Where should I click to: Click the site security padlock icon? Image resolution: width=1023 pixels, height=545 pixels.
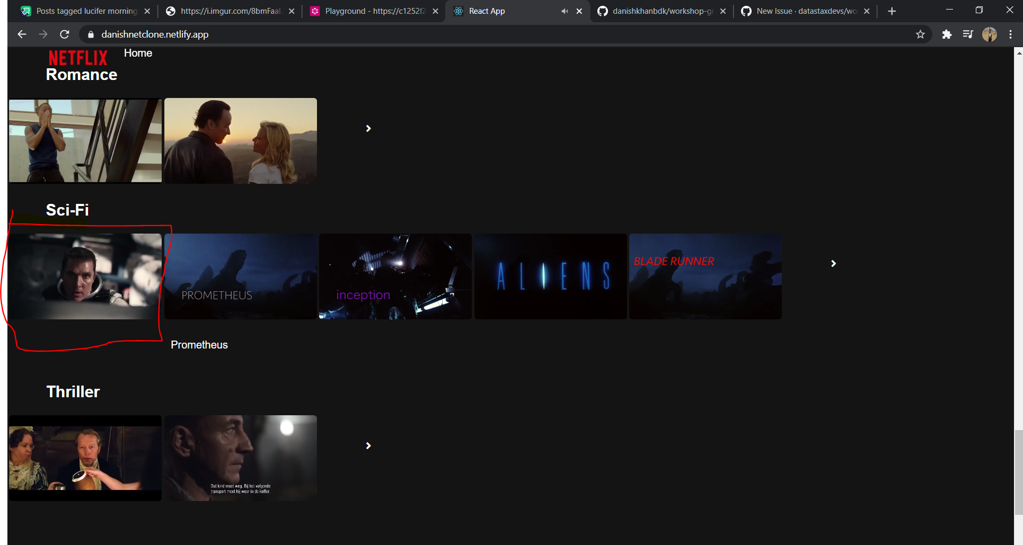coord(90,34)
